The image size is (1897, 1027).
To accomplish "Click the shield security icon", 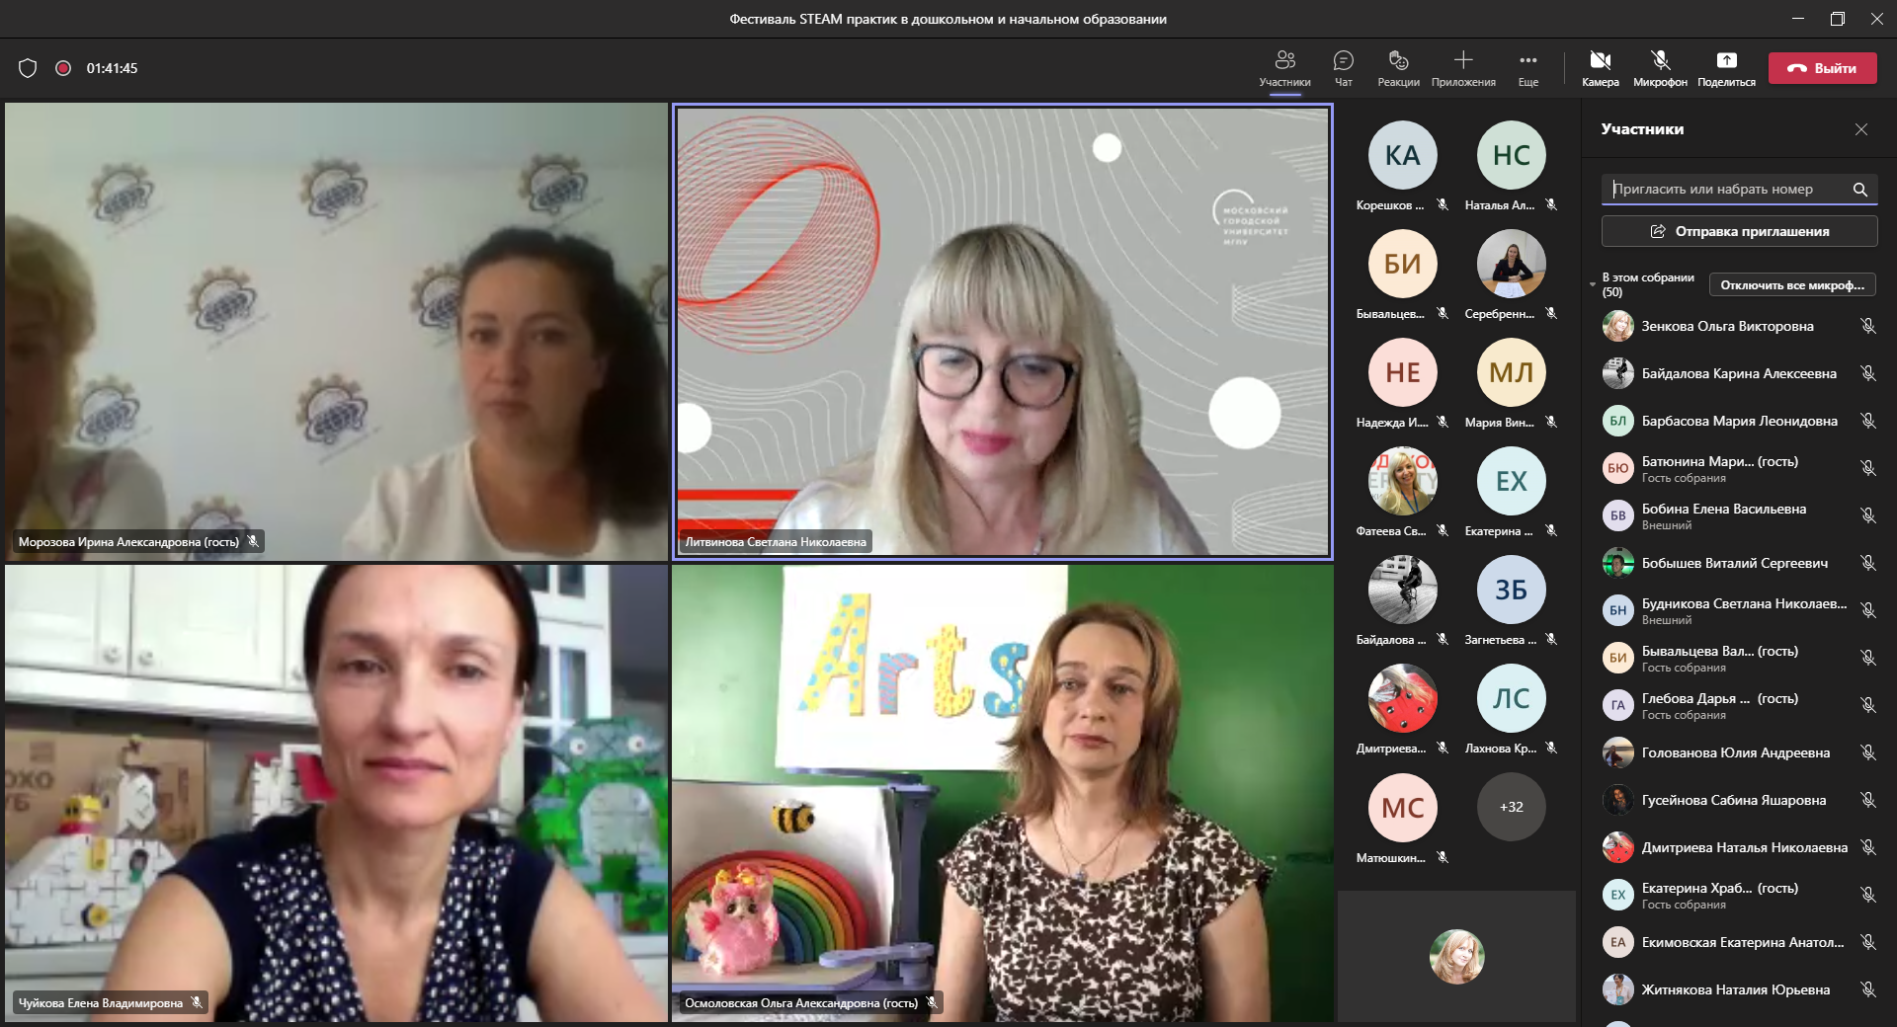I will coord(28,68).
